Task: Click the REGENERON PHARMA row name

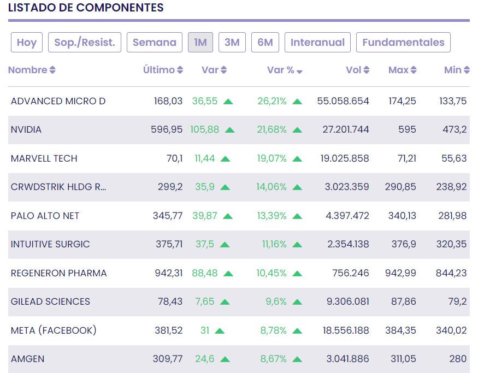Action: (59, 273)
